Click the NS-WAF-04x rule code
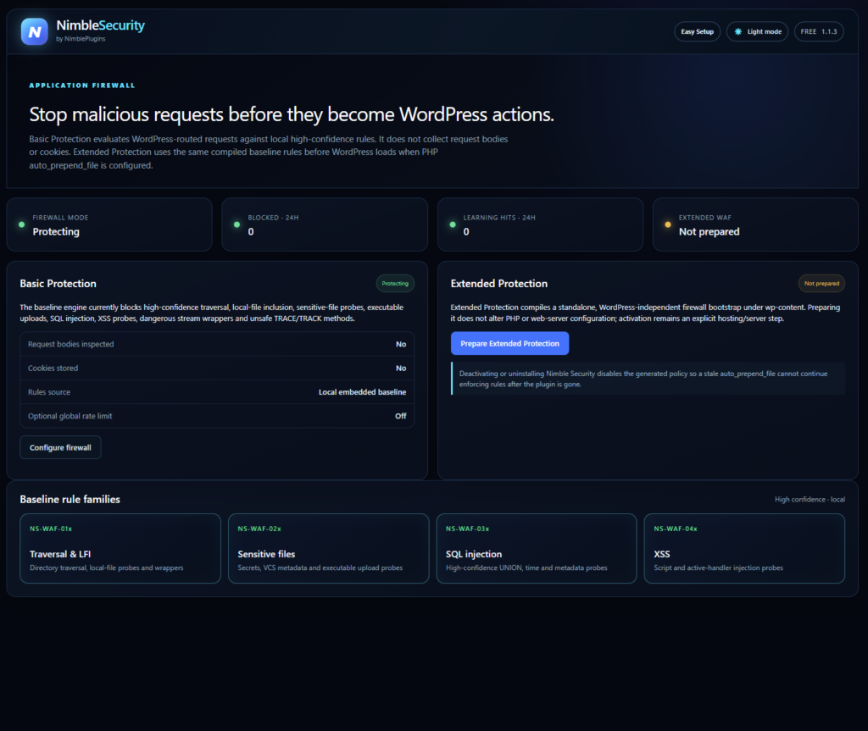 676,529
